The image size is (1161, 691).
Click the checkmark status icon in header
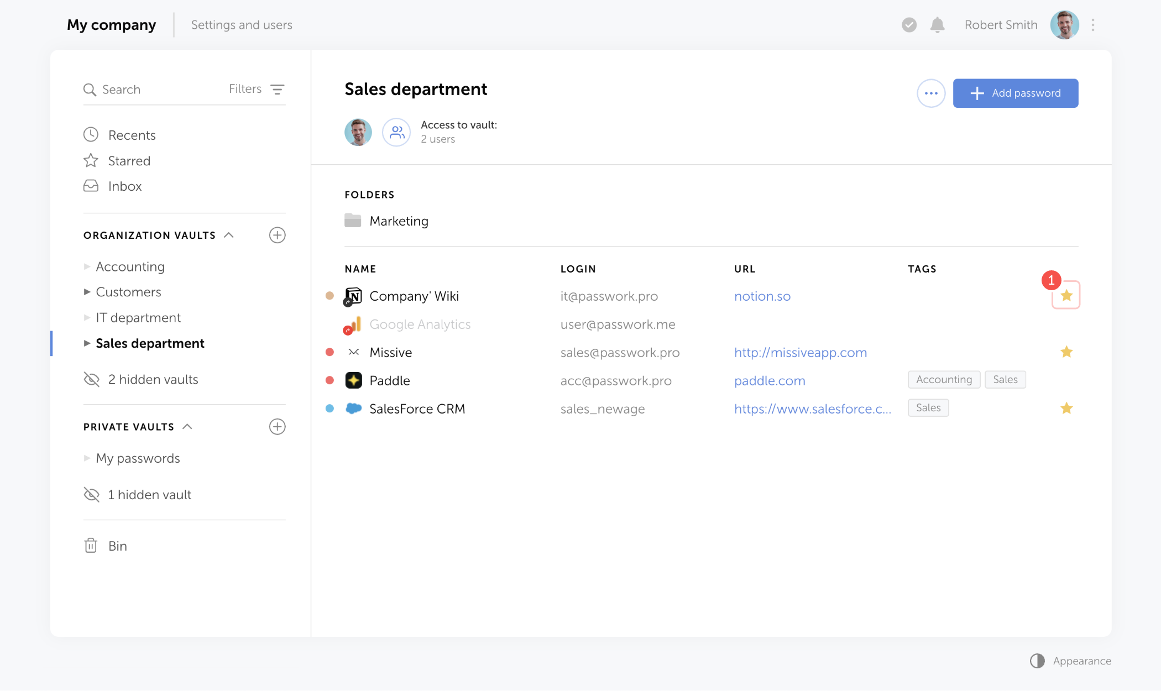tap(909, 25)
